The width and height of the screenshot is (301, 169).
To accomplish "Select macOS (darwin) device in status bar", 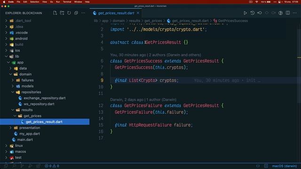I will [x=284, y=166].
